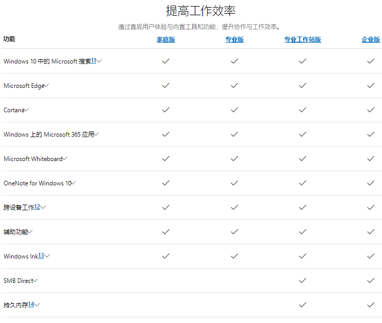382x323 pixels.
Task: Click the Microsoft Whiteboard feature name
Action: [33, 159]
